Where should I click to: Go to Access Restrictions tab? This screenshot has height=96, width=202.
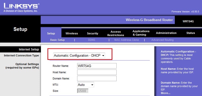point(116,33)
